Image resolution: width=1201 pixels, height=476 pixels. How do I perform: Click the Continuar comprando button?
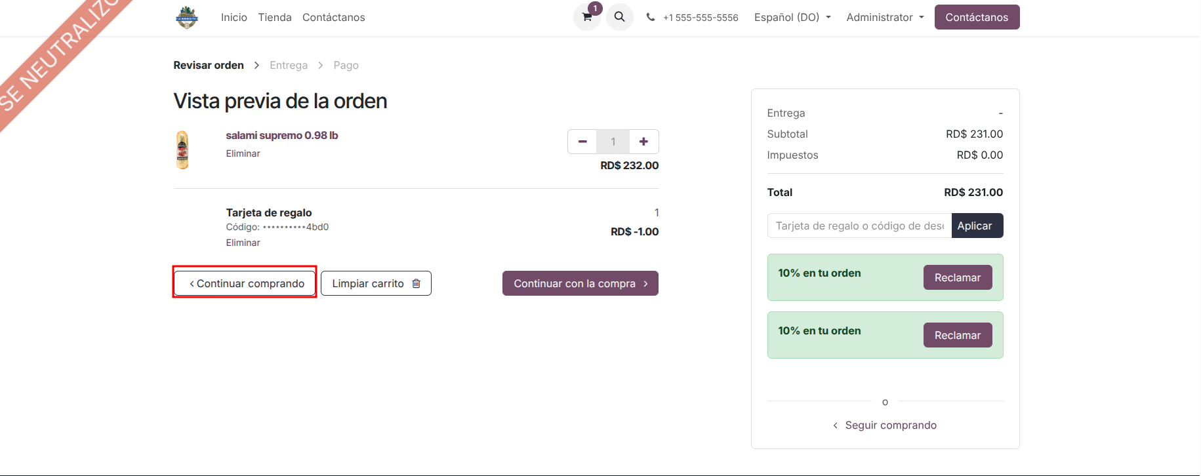(245, 283)
